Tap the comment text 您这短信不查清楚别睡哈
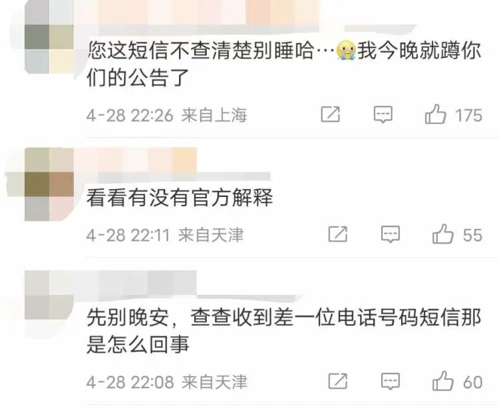Screen dimensions: 499x408 click(x=201, y=51)
